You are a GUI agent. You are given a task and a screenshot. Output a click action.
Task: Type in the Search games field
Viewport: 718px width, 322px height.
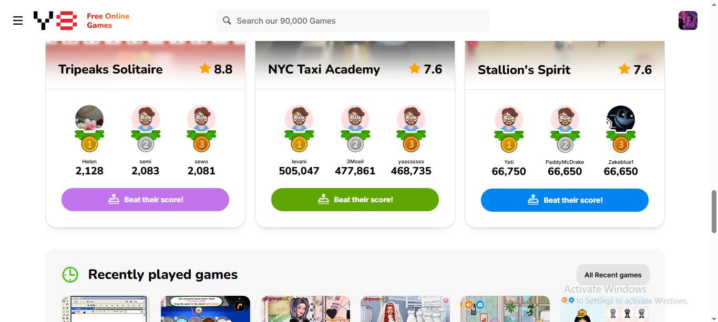[x=357, y=20]
